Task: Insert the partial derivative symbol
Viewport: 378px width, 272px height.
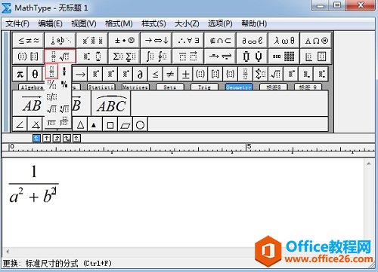Action: tap(140, 75)
